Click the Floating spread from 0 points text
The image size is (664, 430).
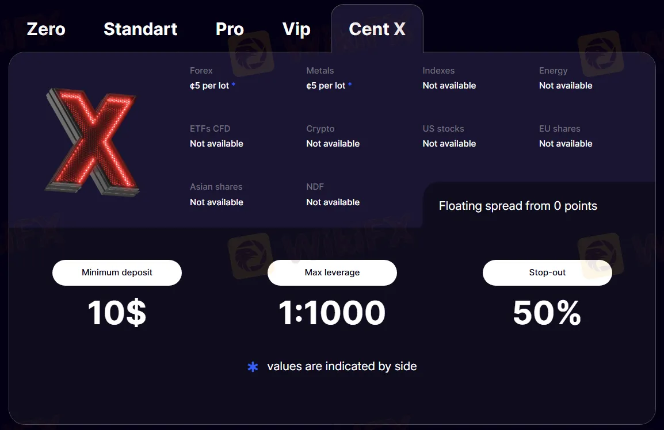pyautogui.click(x=518, y=206)
